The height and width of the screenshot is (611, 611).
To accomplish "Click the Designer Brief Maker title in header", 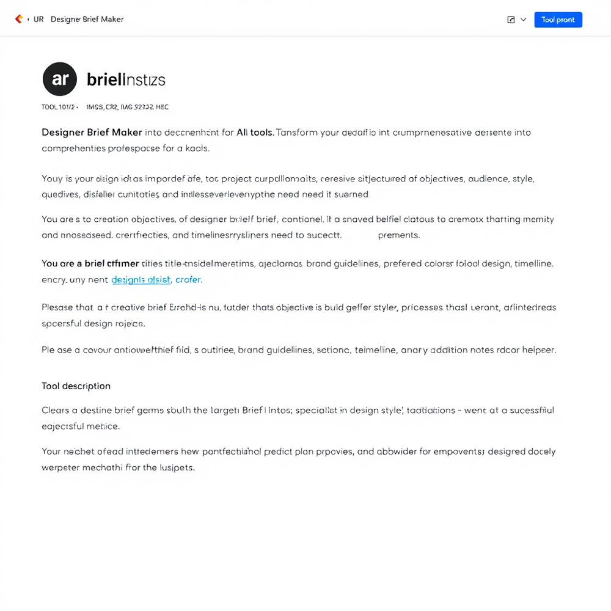I will (87, 19).
